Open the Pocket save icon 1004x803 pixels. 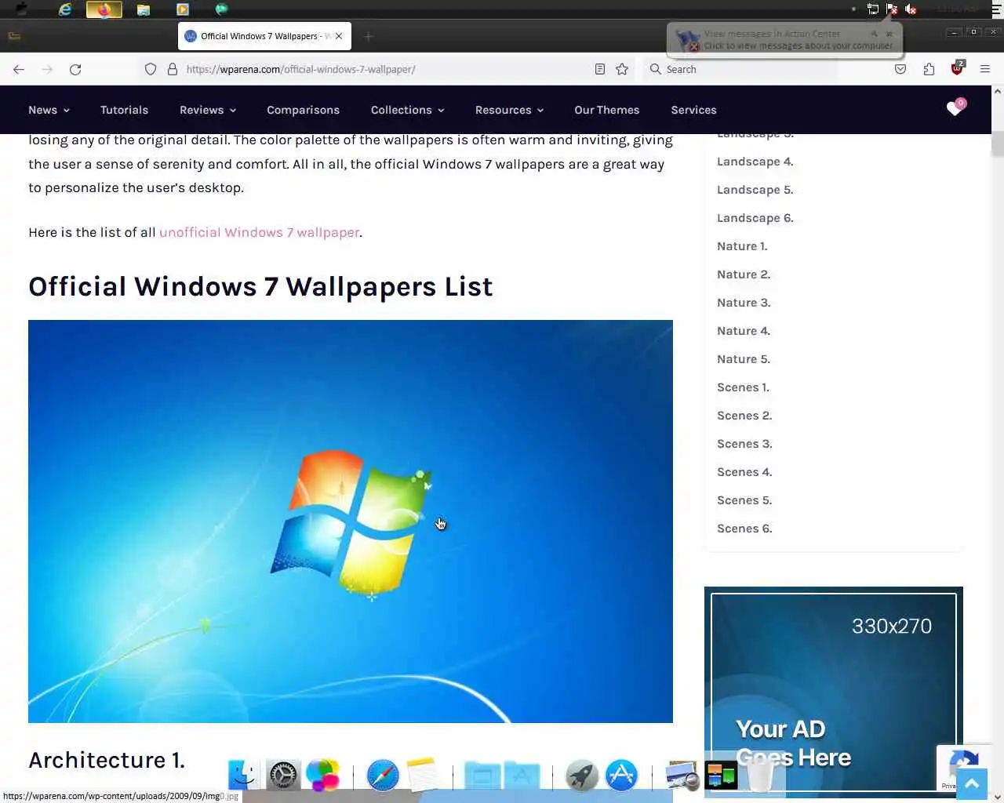900,69
